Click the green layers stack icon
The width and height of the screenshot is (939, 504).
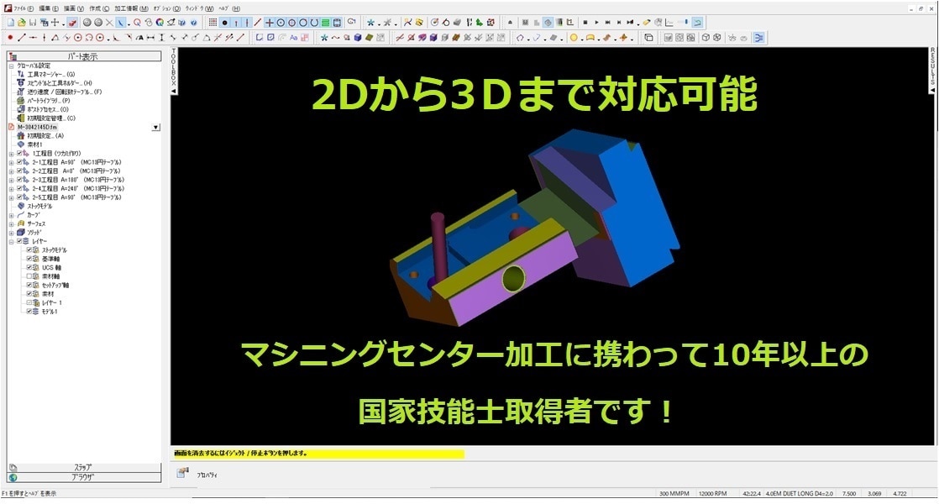tap(326, 22)
